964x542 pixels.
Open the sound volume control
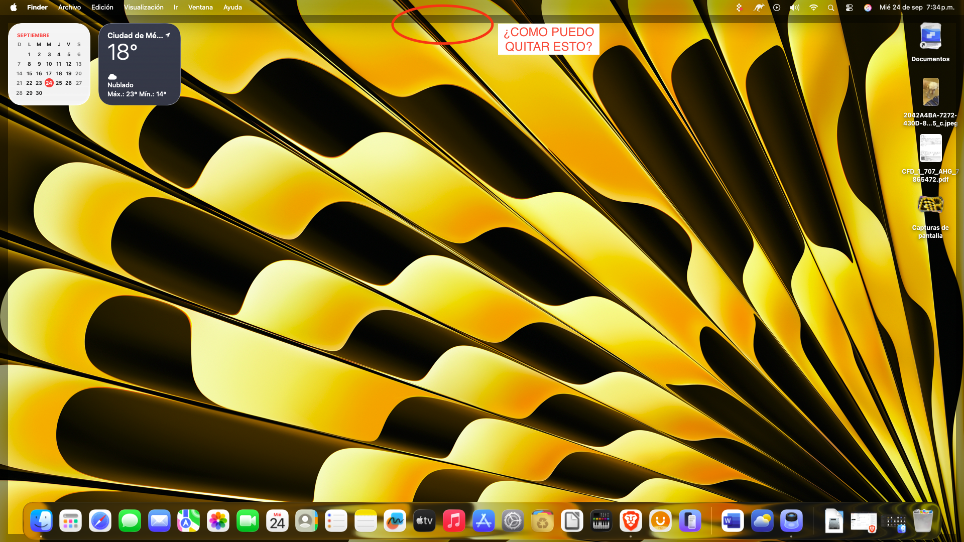[794, 8]
